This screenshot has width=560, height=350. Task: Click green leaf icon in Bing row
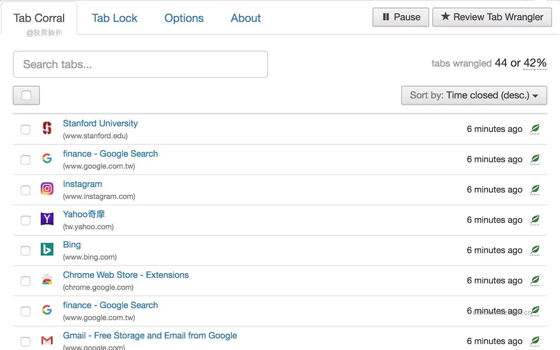tap(535, 250)
